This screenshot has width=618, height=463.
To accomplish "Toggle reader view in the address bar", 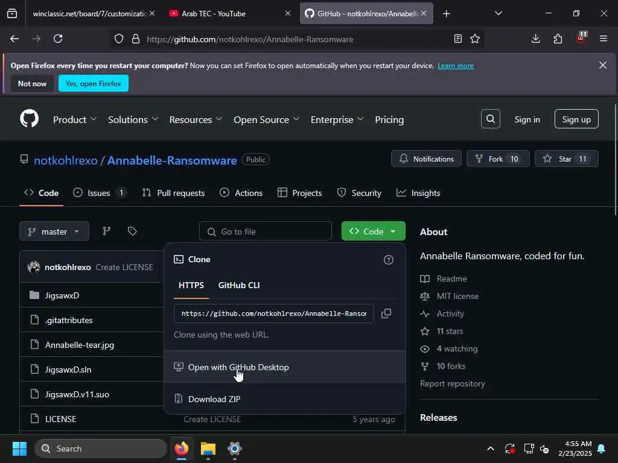I will click(x=457, y=39).
